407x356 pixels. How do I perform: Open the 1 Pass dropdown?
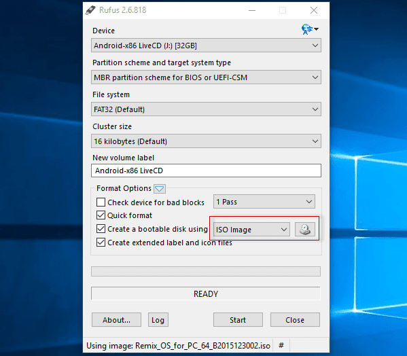(264, 202)
